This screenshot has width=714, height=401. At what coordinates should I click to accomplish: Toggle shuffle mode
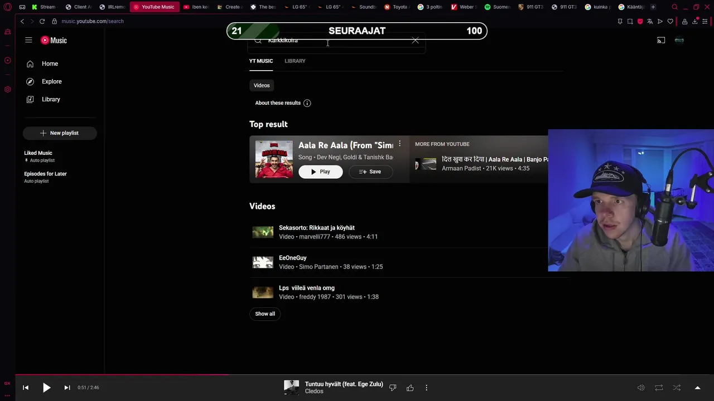coord(677,388)
